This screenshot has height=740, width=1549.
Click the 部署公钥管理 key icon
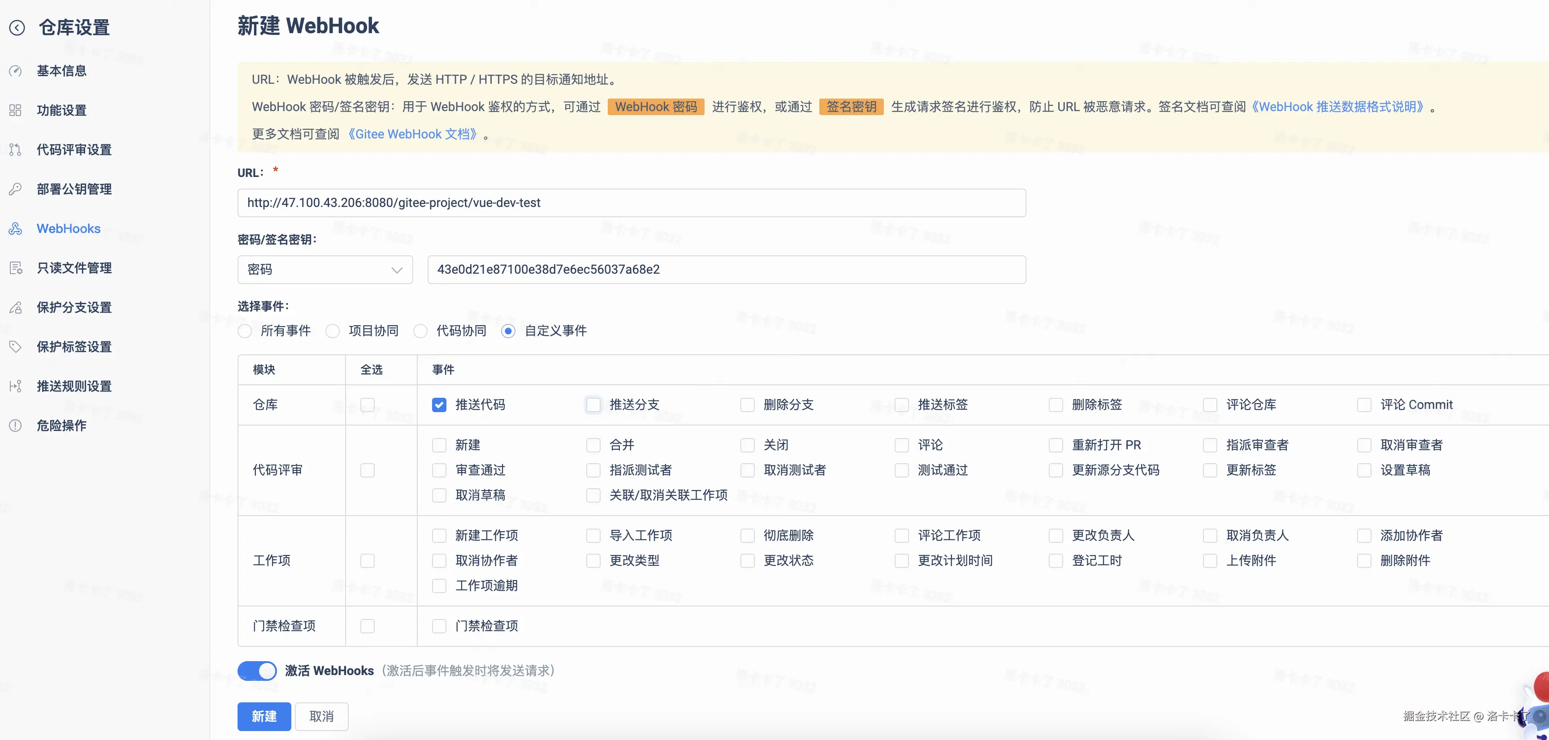[16, 189]
